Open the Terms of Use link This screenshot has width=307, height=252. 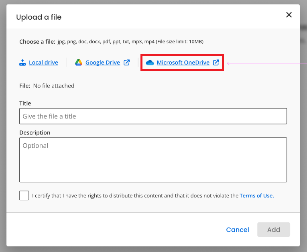pyautogui.click(x=256, y=195)
